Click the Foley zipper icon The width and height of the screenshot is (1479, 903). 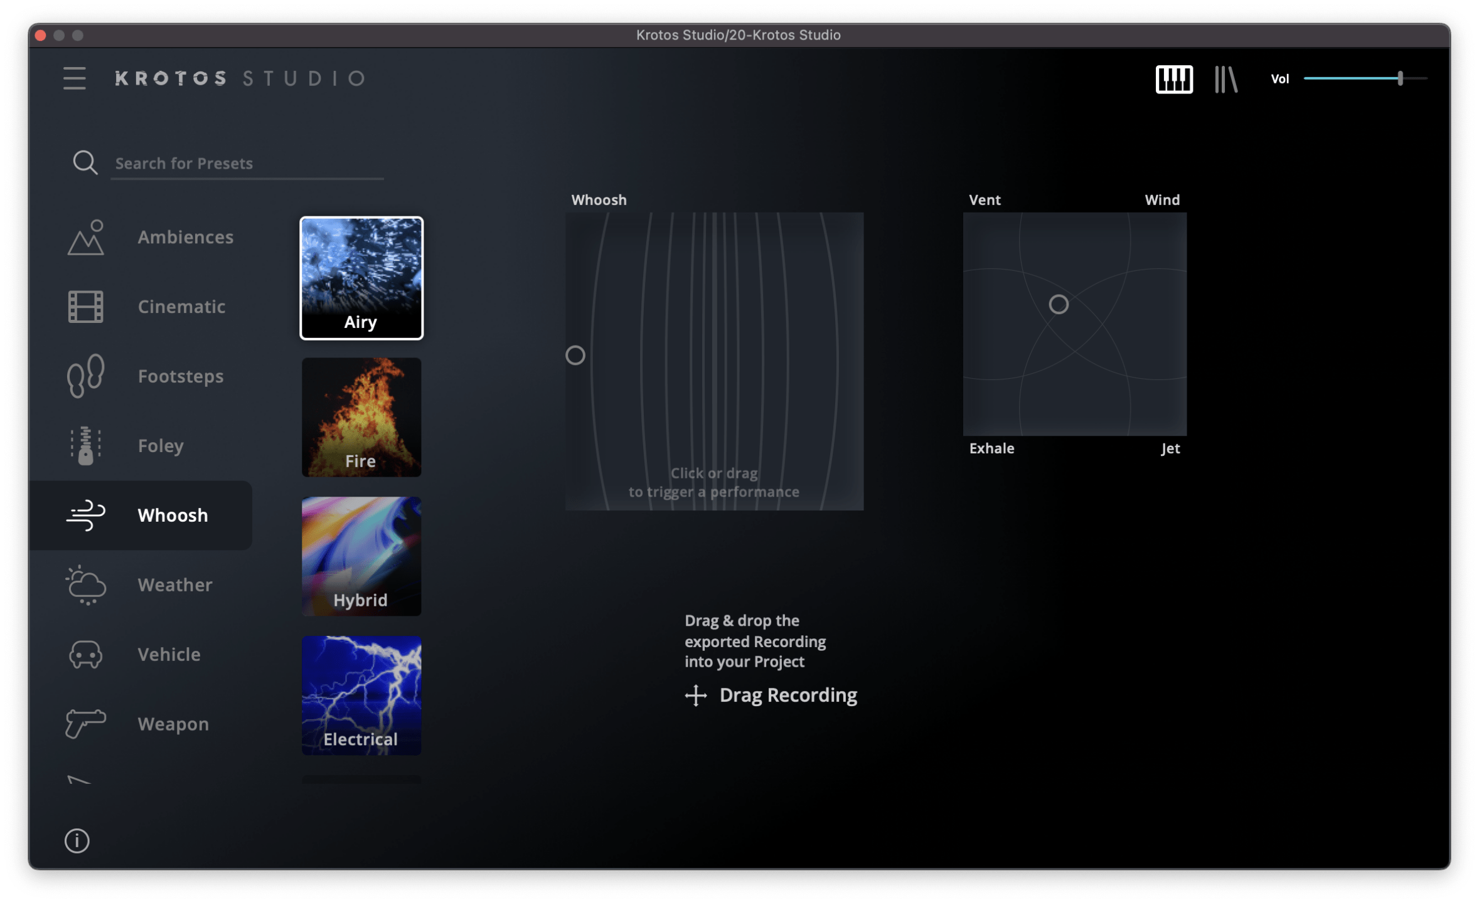85,445
